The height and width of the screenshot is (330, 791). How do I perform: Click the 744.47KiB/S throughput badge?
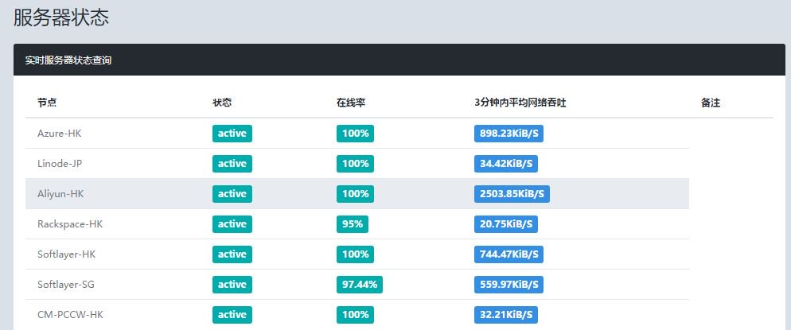(509, 254)
